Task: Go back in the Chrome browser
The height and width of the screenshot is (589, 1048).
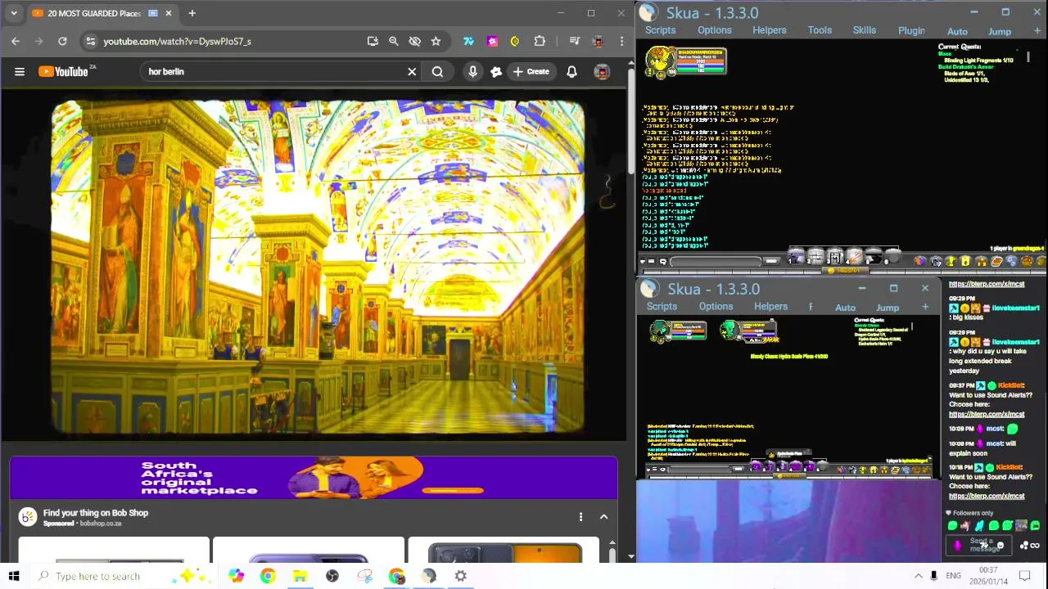Action: point(16,41)
